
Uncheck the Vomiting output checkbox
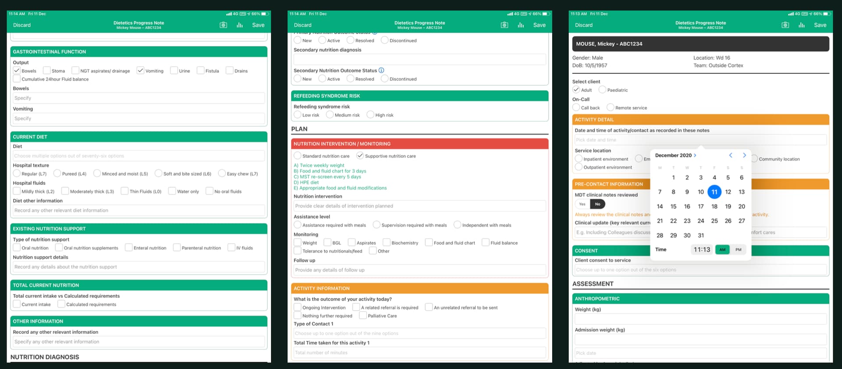pyautogui.click(x=140, y=71)
